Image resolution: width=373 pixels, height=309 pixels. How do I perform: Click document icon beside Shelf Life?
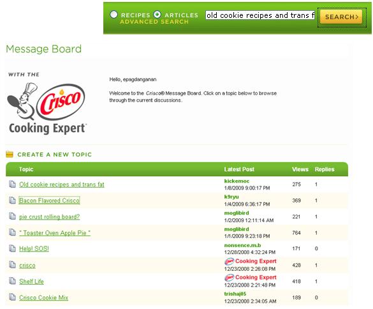12,281
